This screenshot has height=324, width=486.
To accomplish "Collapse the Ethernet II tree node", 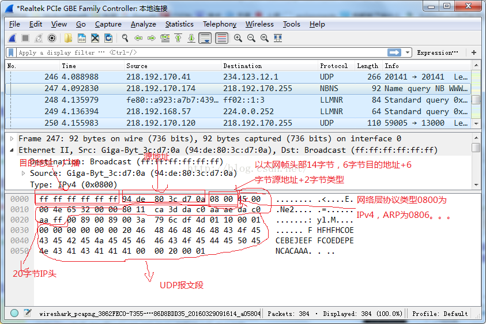I will click(x=12, y=150).
